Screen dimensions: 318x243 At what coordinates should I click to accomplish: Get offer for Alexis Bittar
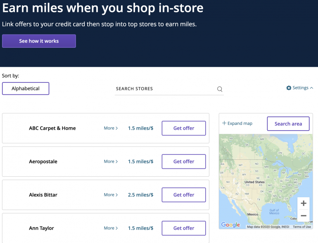[x=183, y=195]
